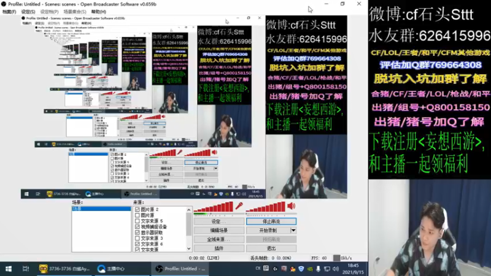Open 主播中心 from the taskbar
The height and width of the screenshot is (276, 491).
point(111,269)
